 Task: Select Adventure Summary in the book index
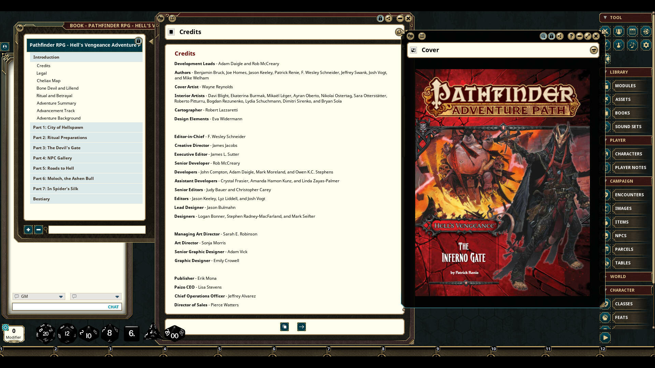56,103
